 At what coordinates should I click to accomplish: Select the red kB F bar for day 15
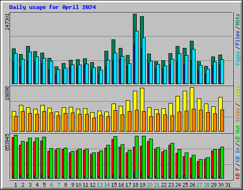(112, 157)
